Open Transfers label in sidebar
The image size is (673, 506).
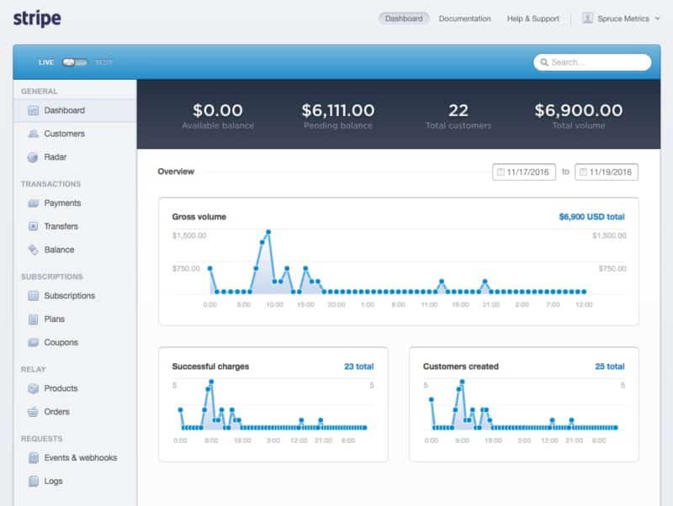[61, 226]
